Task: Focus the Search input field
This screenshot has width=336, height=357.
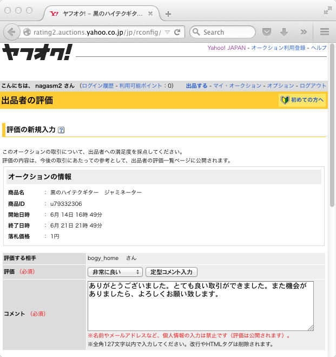Action: 222,32
